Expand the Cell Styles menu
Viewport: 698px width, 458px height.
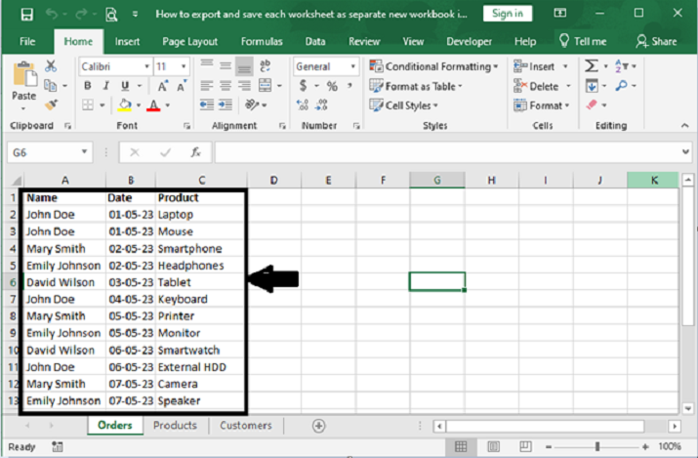pos(404,105)
